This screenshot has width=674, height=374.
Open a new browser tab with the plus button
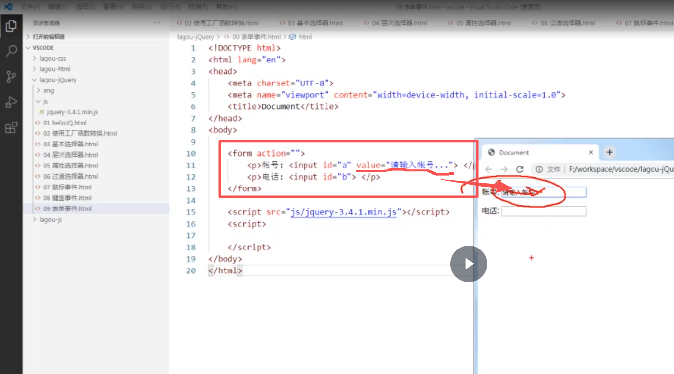(609, 152)
